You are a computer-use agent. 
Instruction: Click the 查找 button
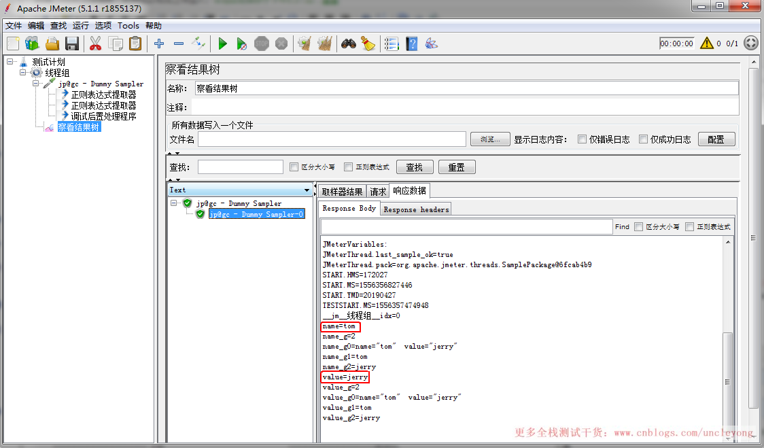415,167
